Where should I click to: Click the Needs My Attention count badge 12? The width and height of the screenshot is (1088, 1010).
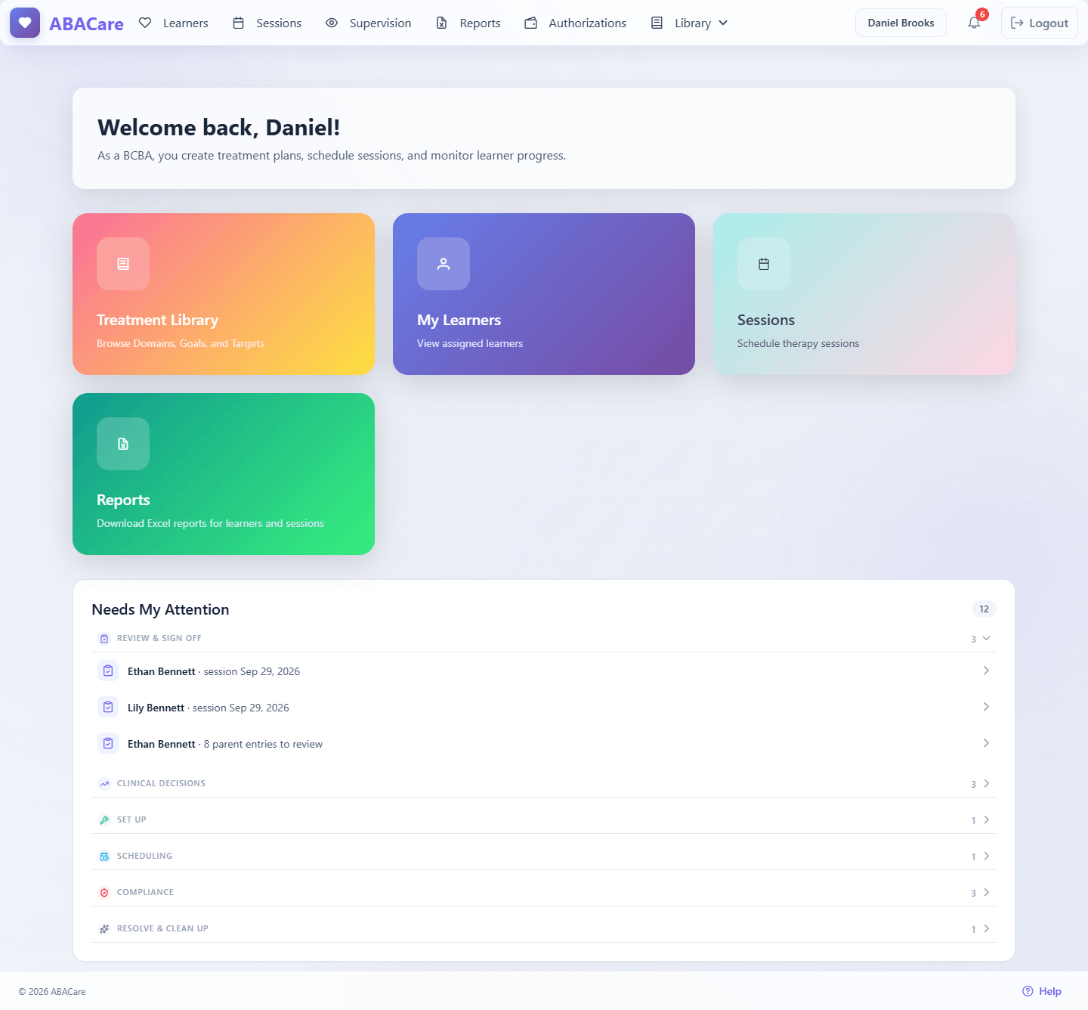coord(984,609)
